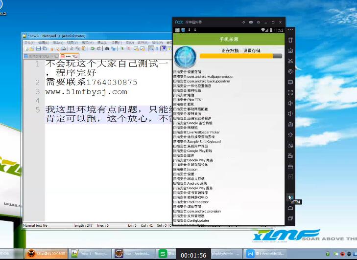Click the orange scan progress bar
Screen dimensions: 357x260
pos(240,56)
